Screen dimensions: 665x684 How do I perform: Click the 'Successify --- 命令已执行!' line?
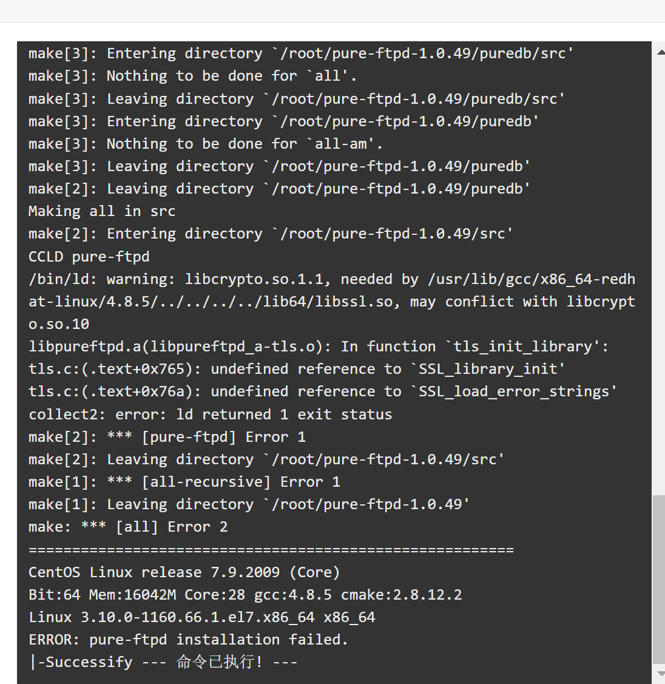click(x=163, y=662)
